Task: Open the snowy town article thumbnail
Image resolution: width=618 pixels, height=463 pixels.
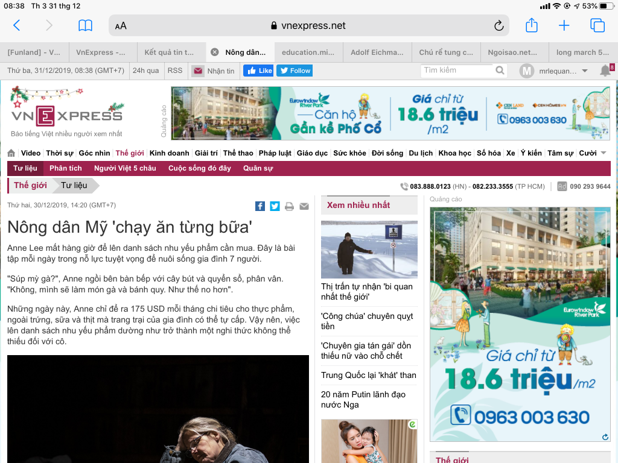Action: tap(369, 250)
